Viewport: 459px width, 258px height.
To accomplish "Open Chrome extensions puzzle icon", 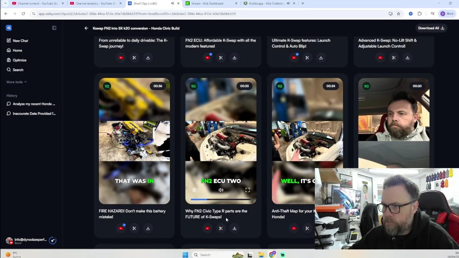I will click(420, 14).
